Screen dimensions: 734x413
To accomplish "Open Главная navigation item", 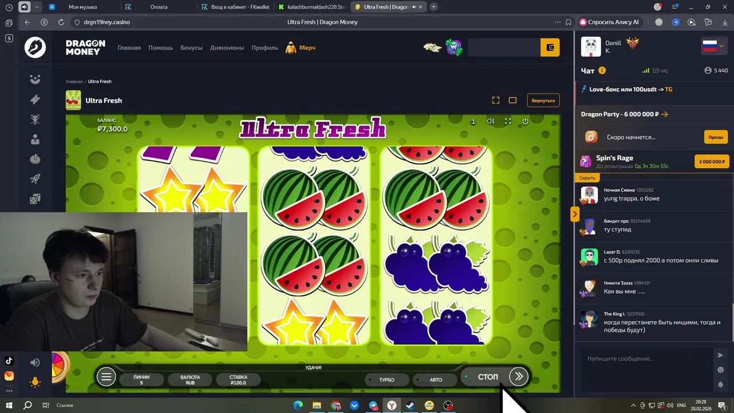I will [x=129, y=48].
